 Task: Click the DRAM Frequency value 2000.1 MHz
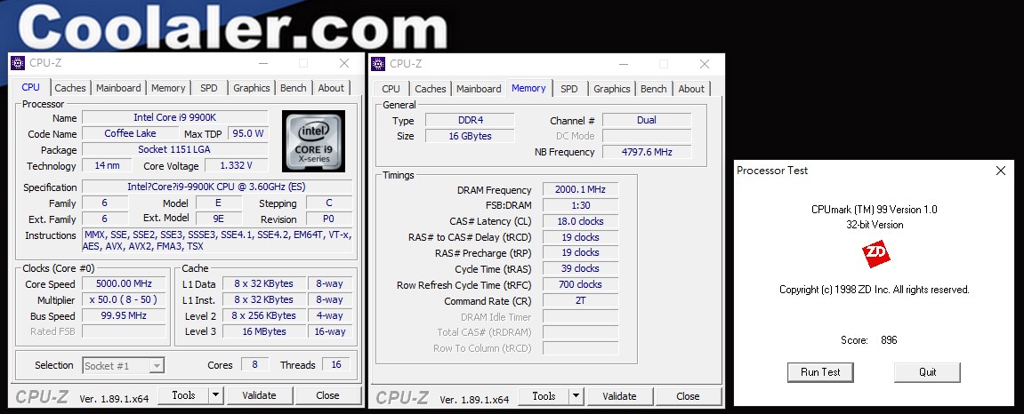coord(580,190)
